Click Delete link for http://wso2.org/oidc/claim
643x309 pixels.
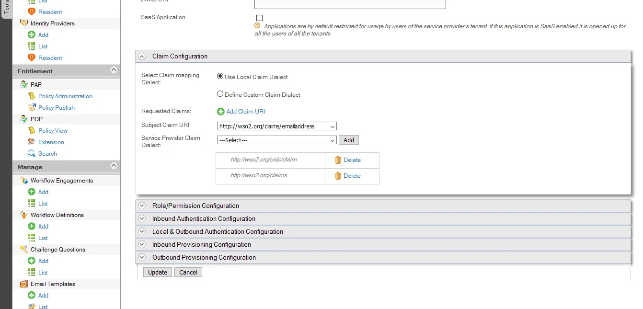click(352, 160)
